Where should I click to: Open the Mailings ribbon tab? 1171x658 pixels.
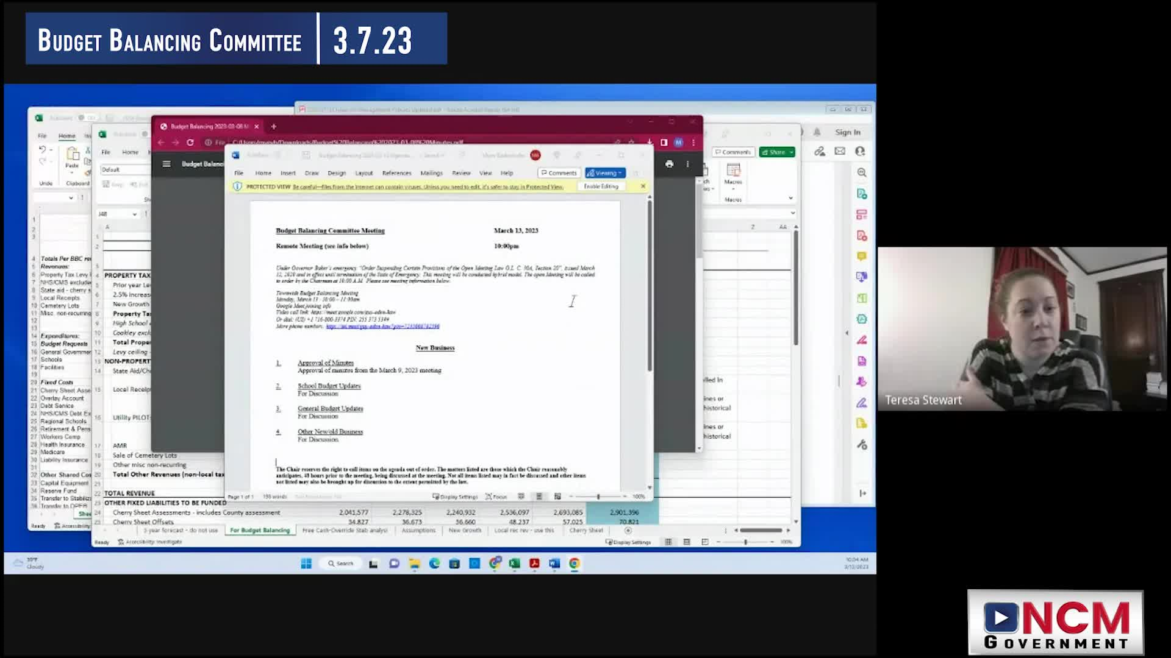click(431, 173)
